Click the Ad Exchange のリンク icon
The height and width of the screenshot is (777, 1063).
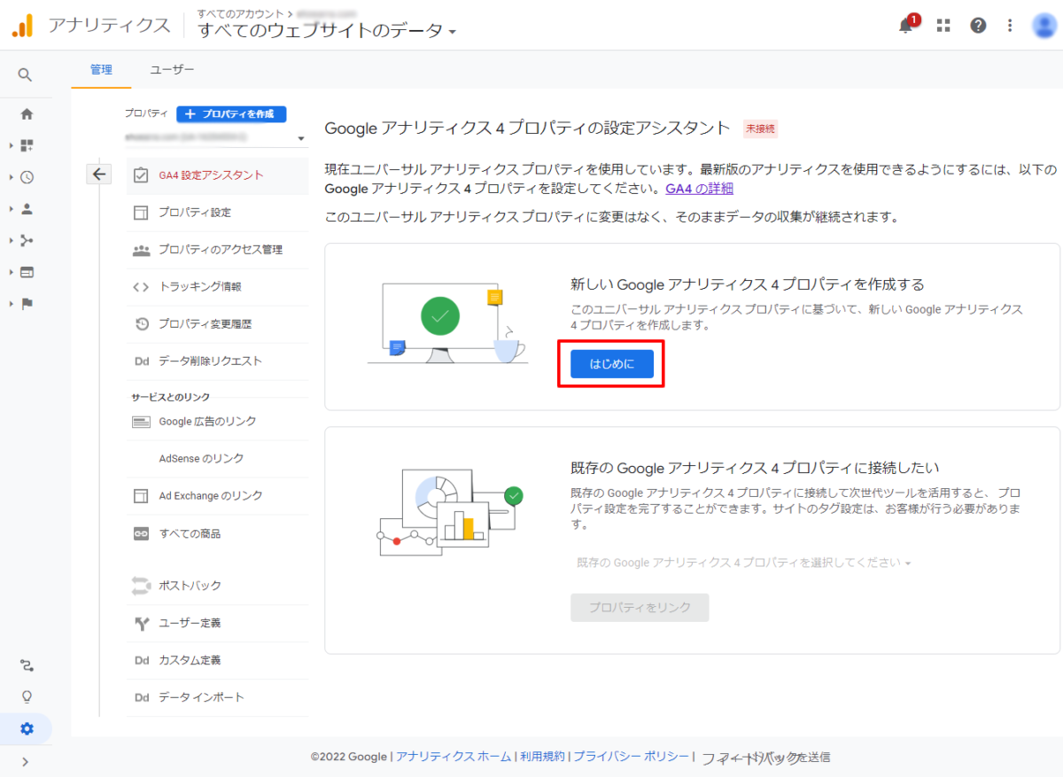[x=141, y=496]
